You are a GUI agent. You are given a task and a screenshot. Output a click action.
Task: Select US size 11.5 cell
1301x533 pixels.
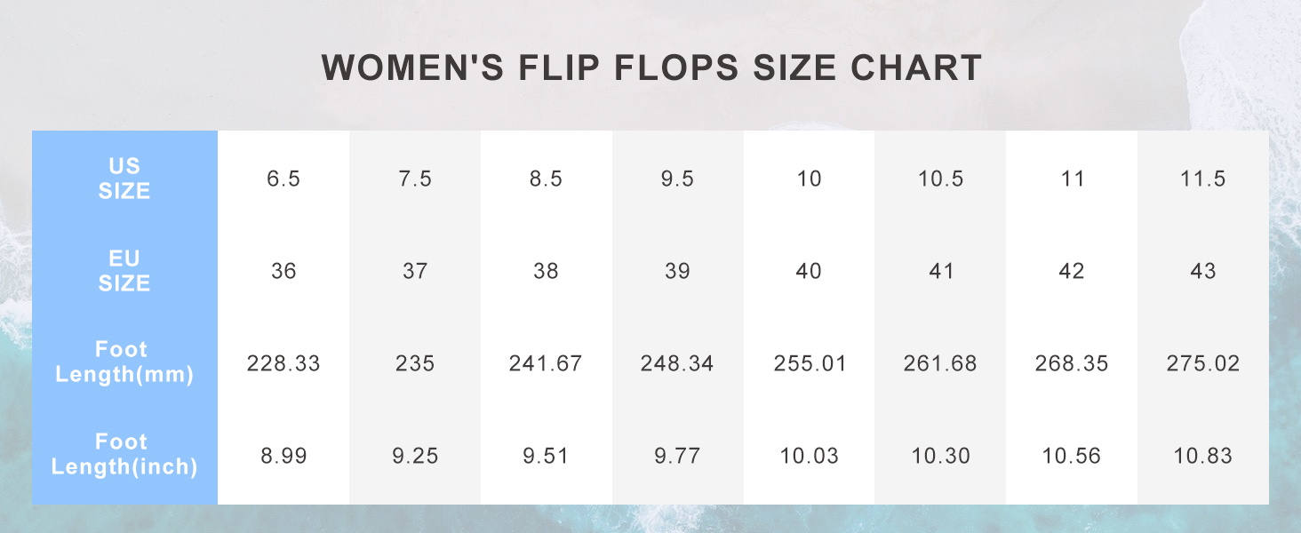(1202, 179)
